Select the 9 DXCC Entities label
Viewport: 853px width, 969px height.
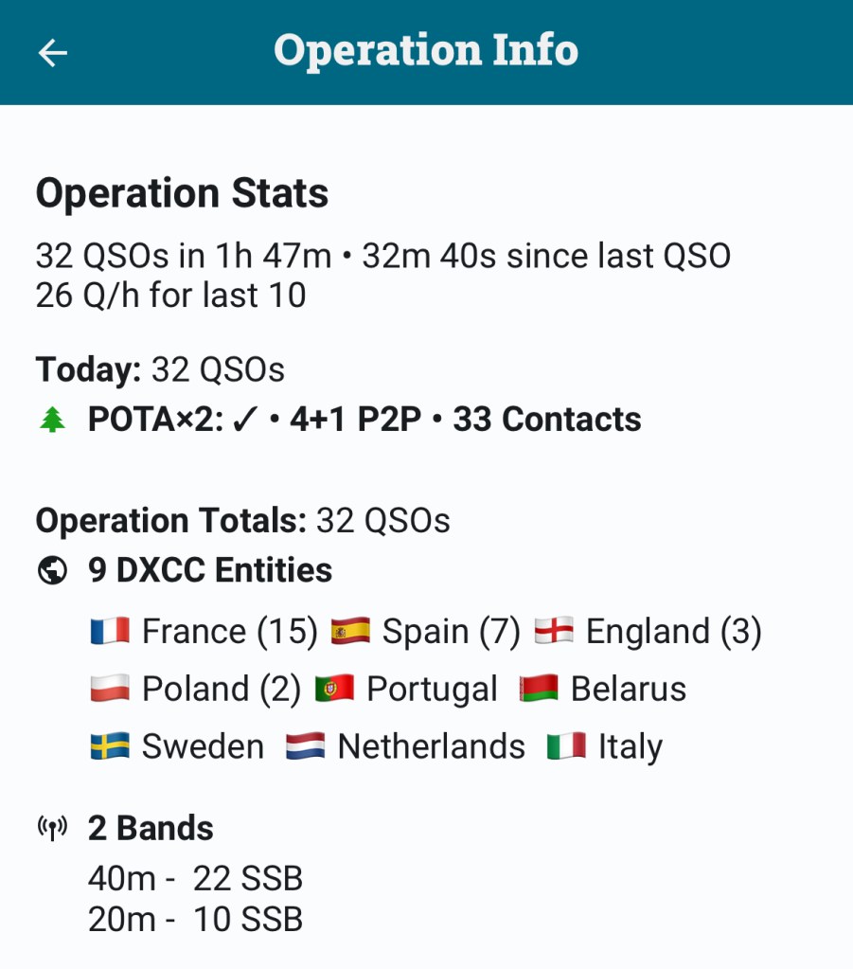coord(210,570)
